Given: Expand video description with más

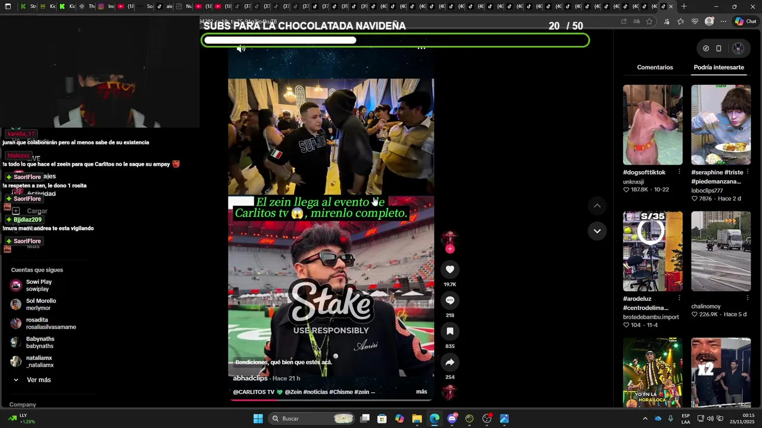Looking at the screenshot, I should click(x=421, y=392).
